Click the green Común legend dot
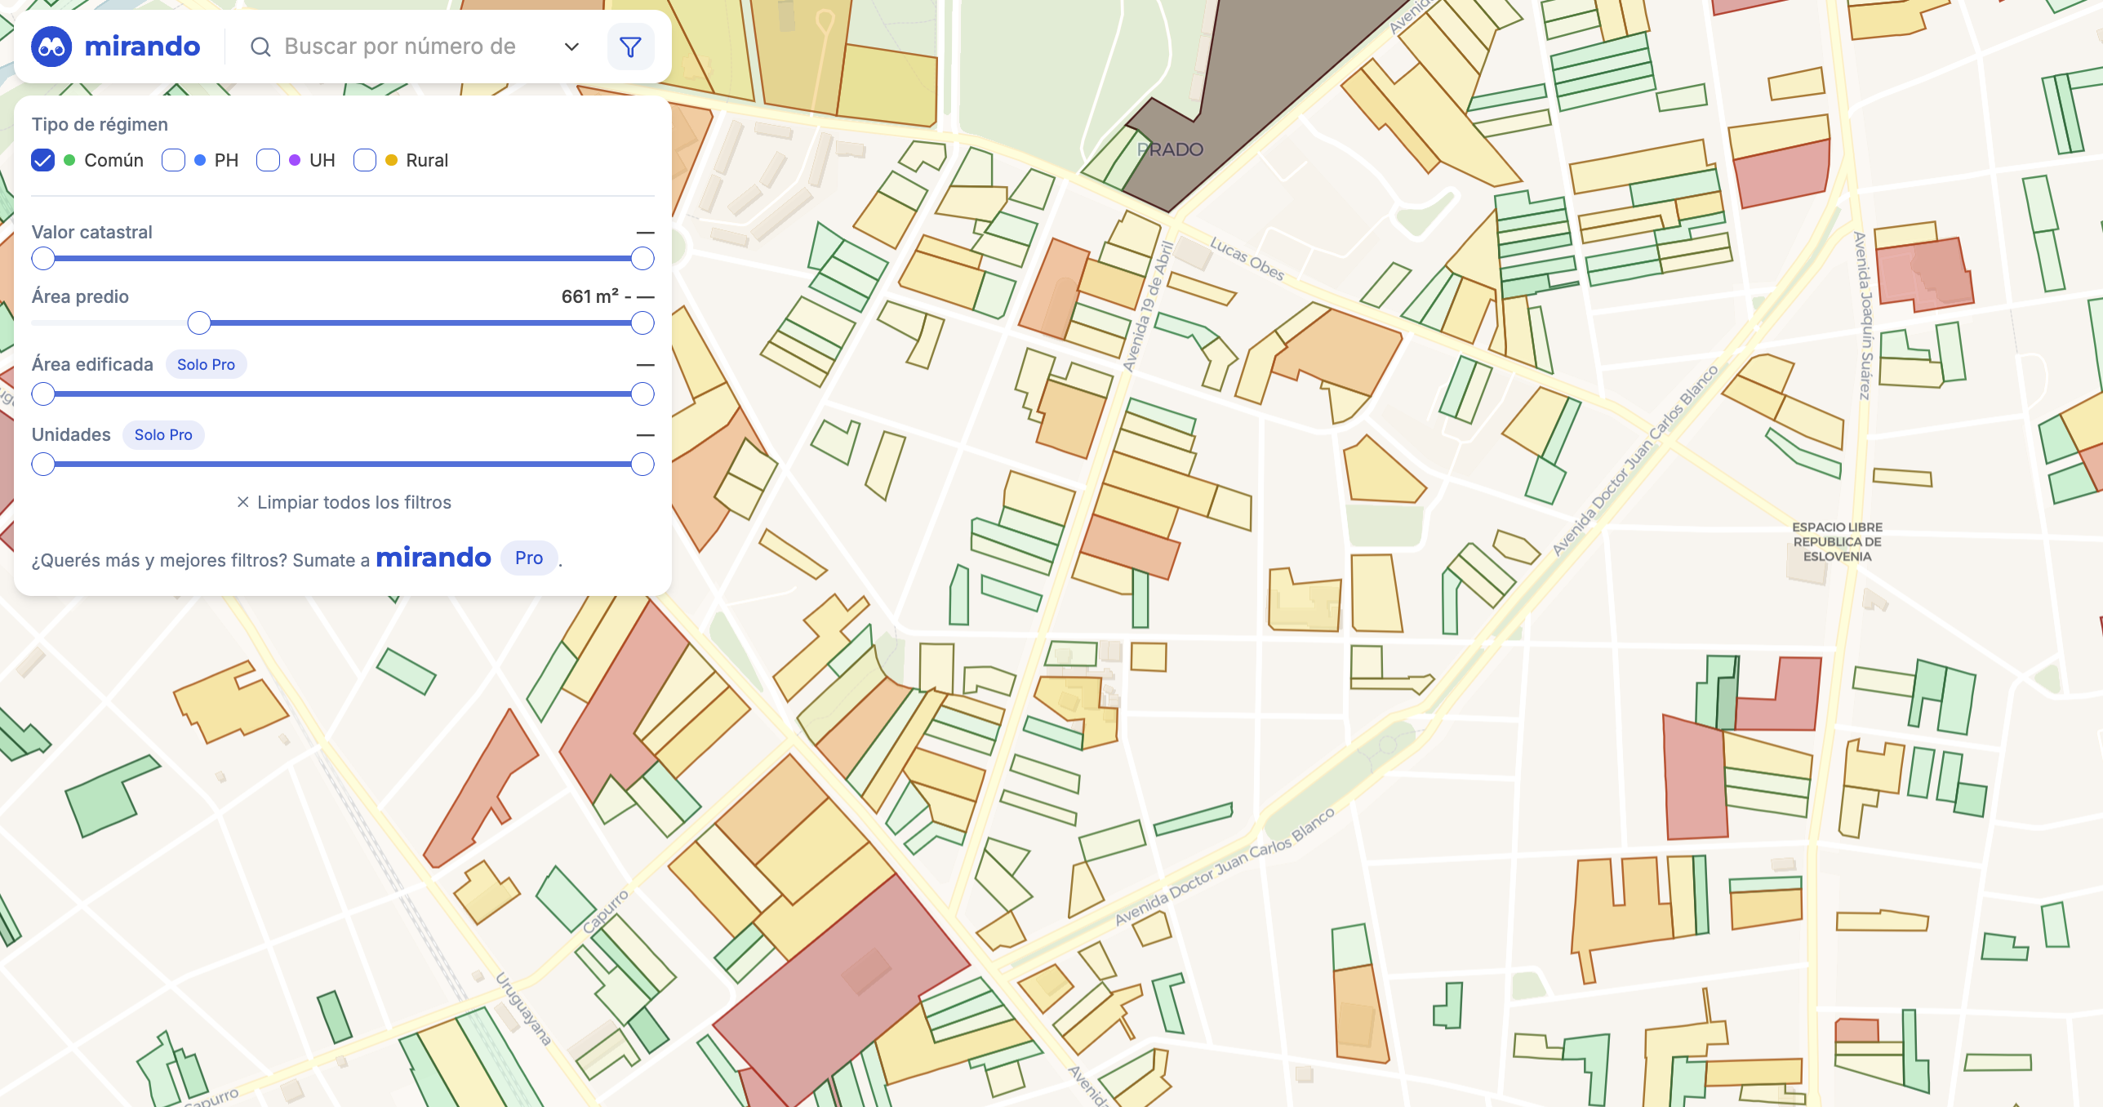This screenshot has height=1107, width=2103. (x=70, y=160)
